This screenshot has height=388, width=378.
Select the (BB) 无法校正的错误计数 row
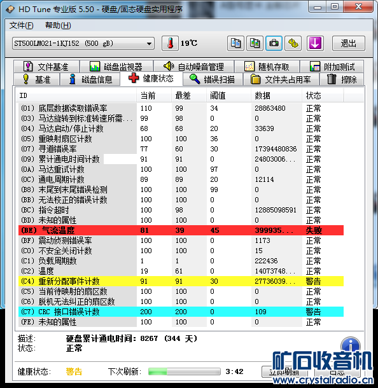(x=181, y=200)
